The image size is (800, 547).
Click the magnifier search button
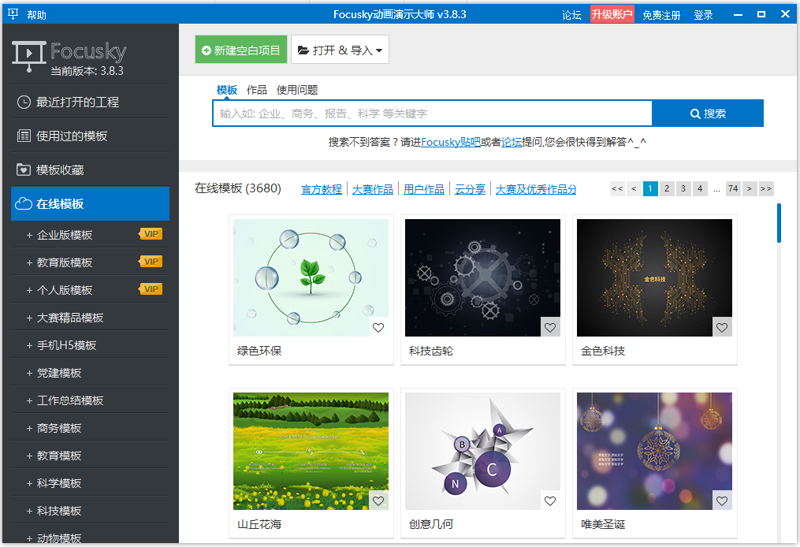708,113
